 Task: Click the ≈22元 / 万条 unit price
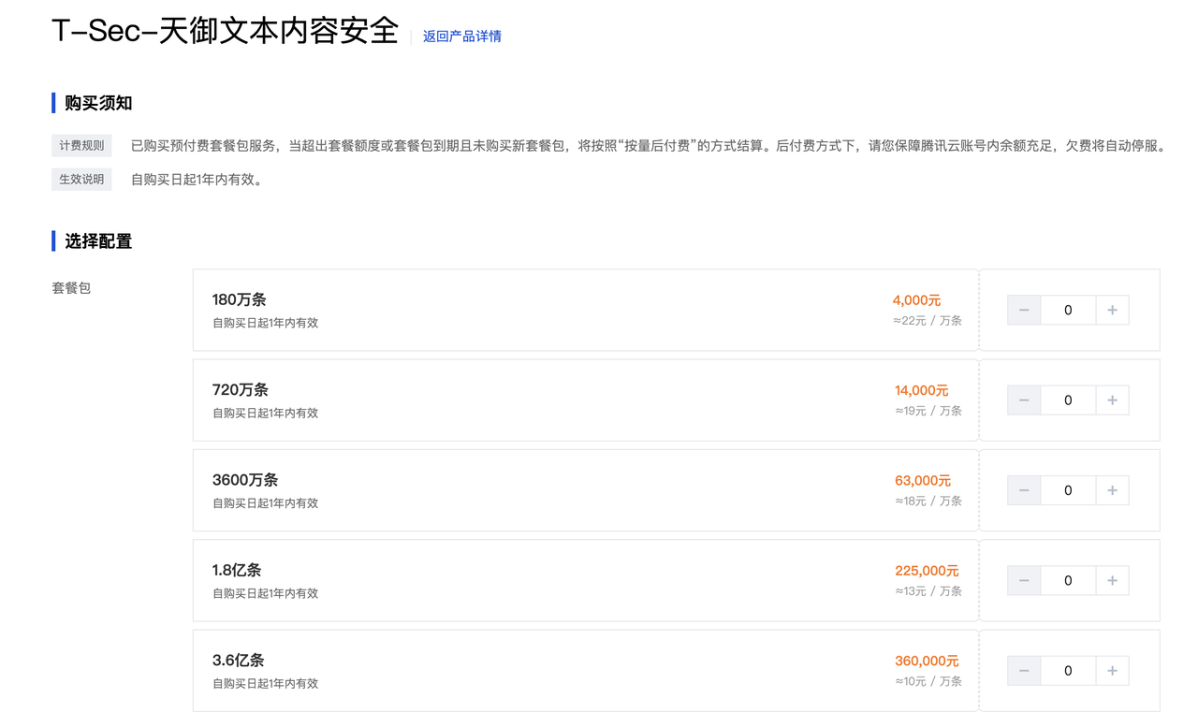928,321
